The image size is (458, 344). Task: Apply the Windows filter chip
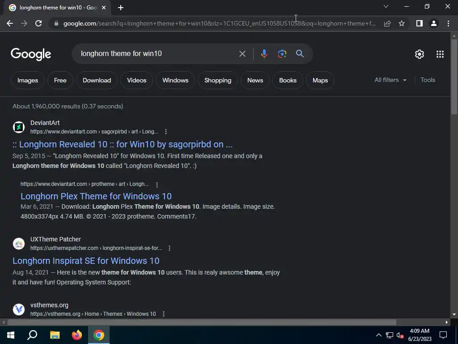(x=175, y=80)
